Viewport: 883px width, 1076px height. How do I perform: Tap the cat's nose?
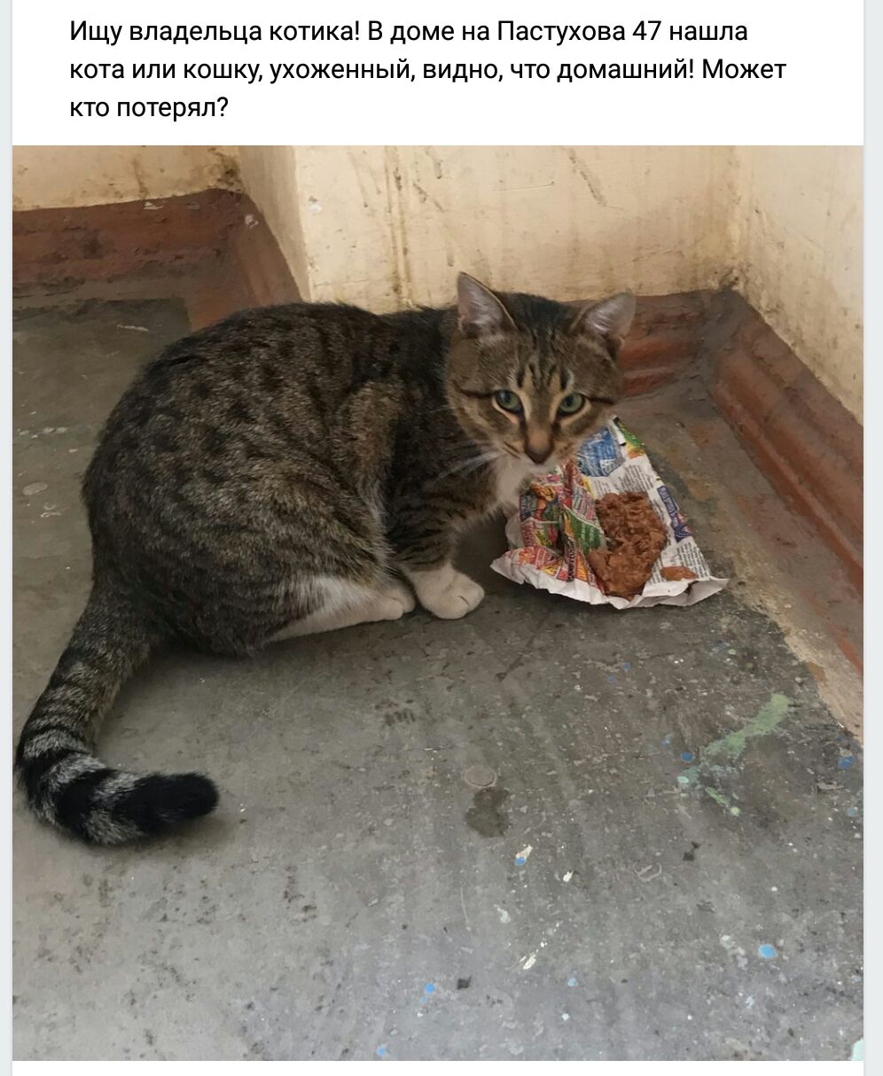tap(538, 454)
